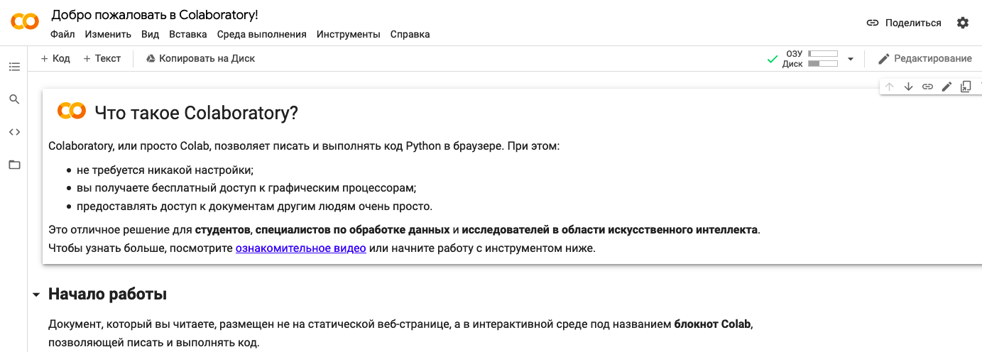Move cell up with the arrow icon
982x352 pixels.
pos(889,87)
